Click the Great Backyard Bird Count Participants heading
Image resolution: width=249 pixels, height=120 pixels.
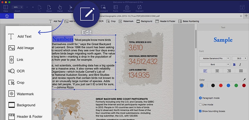coord(122,99)
